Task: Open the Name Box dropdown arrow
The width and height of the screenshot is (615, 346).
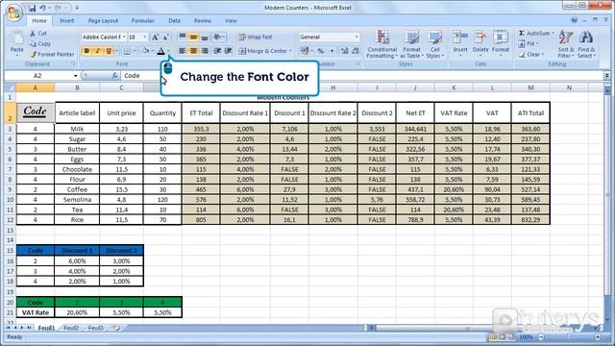Action: [75, 76]
